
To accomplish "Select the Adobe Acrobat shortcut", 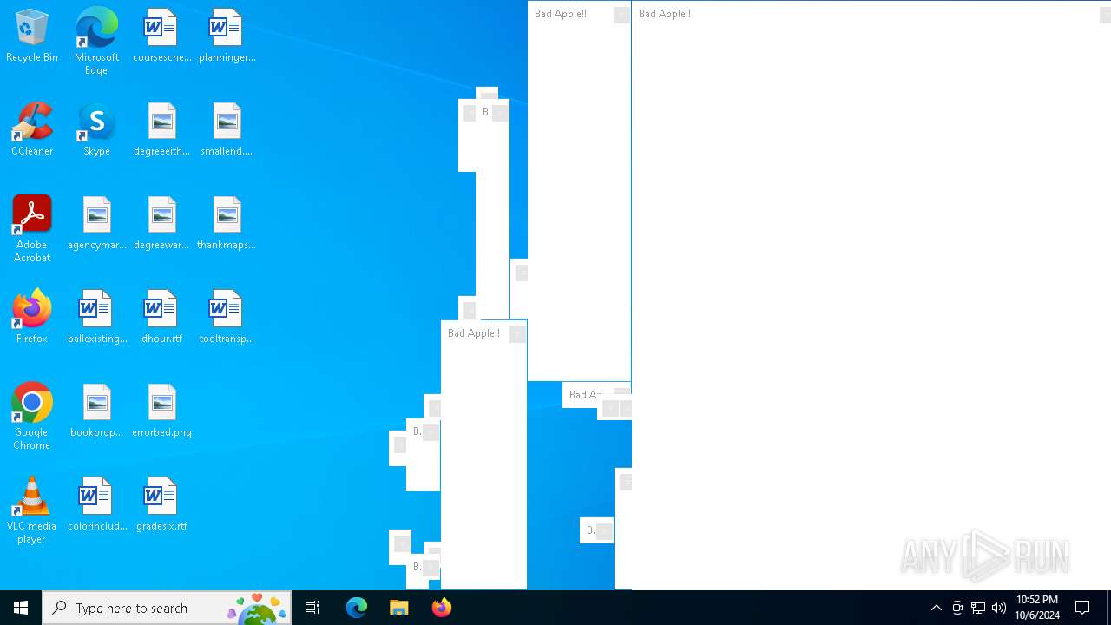I will click(31, 228).
